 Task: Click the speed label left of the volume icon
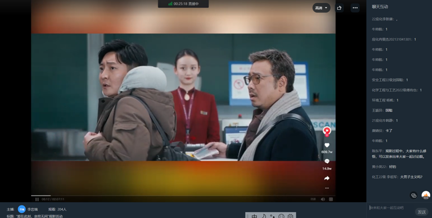[313, 199]
